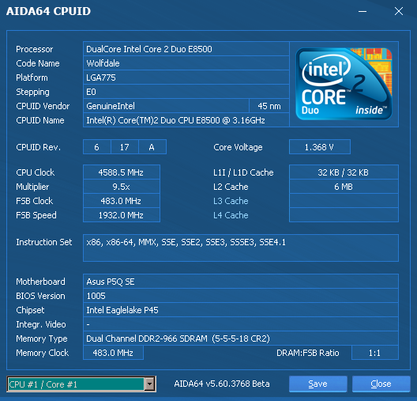
Task: Click the Multiplier value 9.5x
Action: (122, 187)
